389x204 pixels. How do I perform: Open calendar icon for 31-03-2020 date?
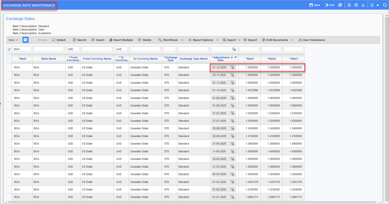(232, 167)
